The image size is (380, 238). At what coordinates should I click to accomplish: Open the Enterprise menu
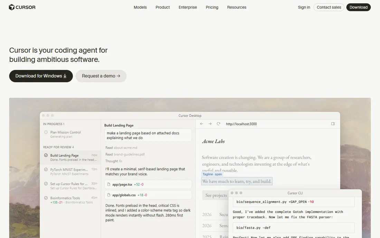pos(188,7)
